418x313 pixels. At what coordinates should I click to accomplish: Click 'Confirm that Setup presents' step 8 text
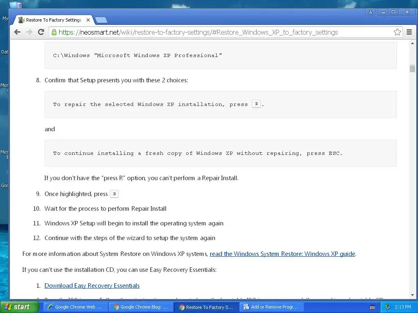point(116,80)
